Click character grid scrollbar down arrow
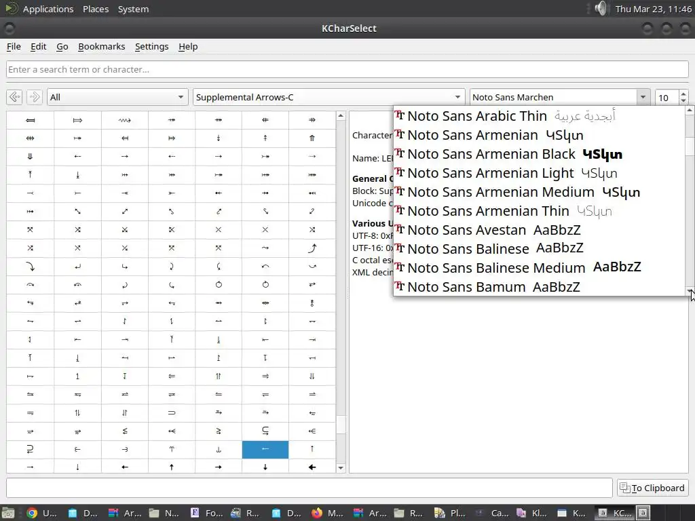This screenshot has width=695, height=521. coord(341,468)
